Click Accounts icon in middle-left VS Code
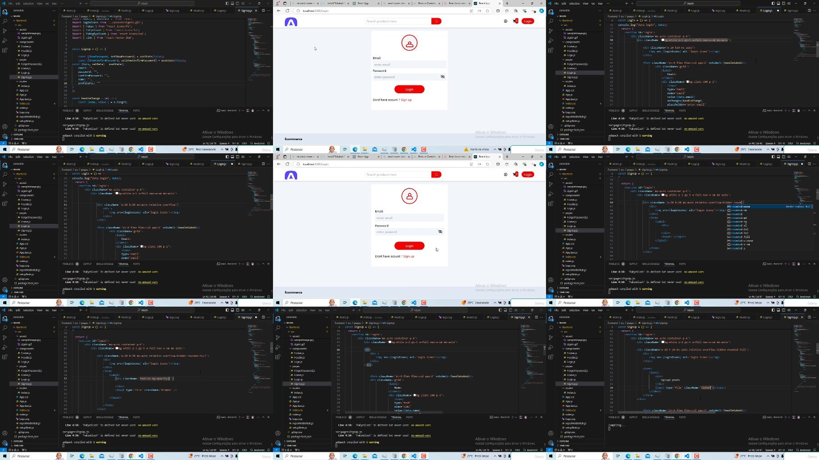Screen dimensions: 819x460 pyautogui.click(x=5, y=280)
